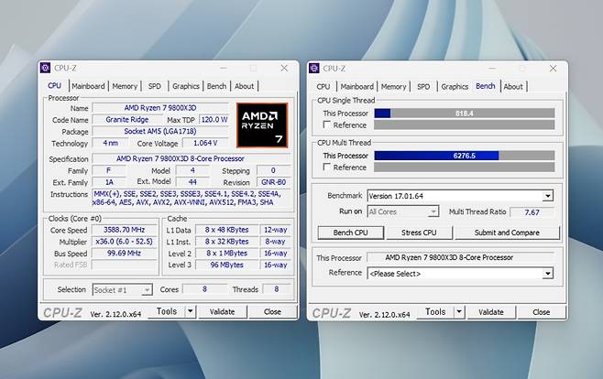
Task: Click Validate button in left window
Action: (x=223, y=311)
